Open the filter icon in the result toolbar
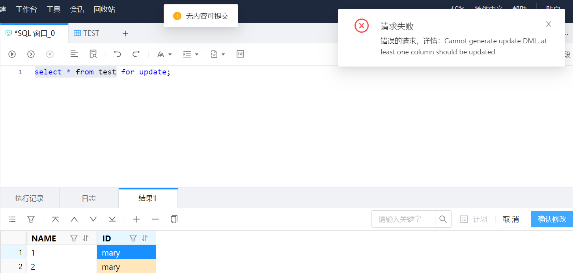The image size is (573, 280). (31, 219)
